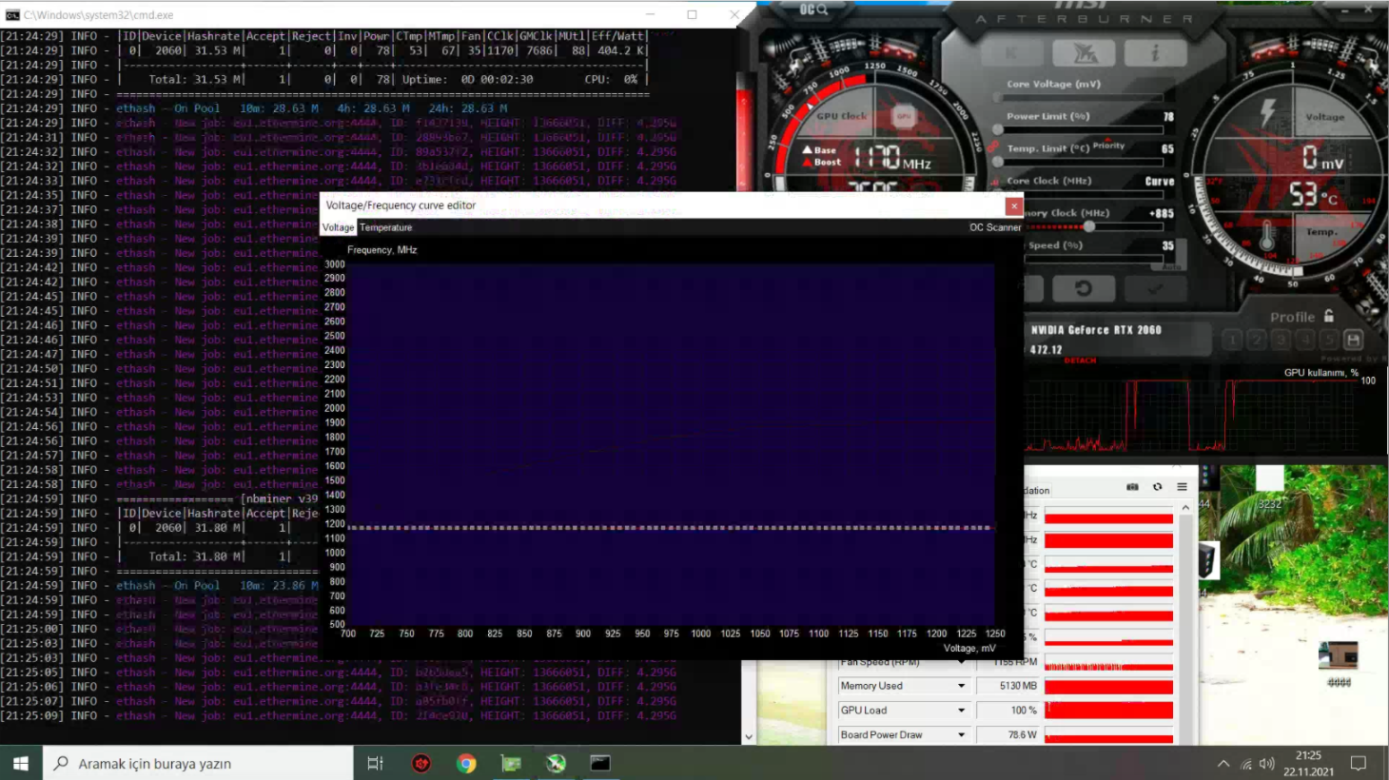Viewport: 1389px width, 780px height.
Task: Open the GPU-Z taskbar icon
Action: pyautogui.click(x=511, y=763)
